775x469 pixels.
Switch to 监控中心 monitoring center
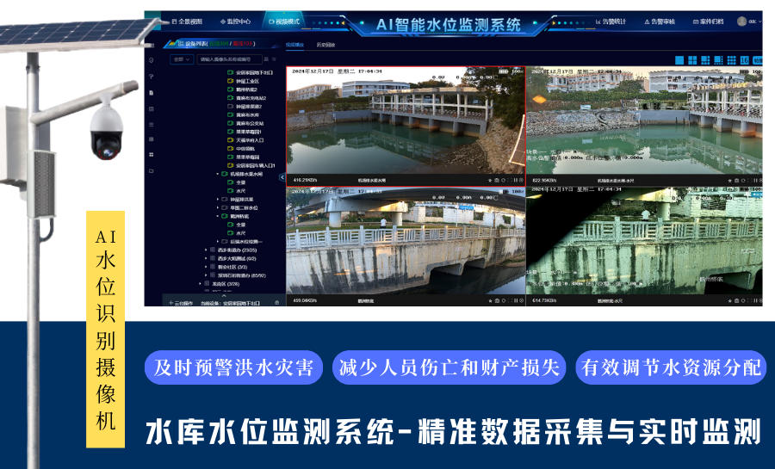[x=235, y=22]
